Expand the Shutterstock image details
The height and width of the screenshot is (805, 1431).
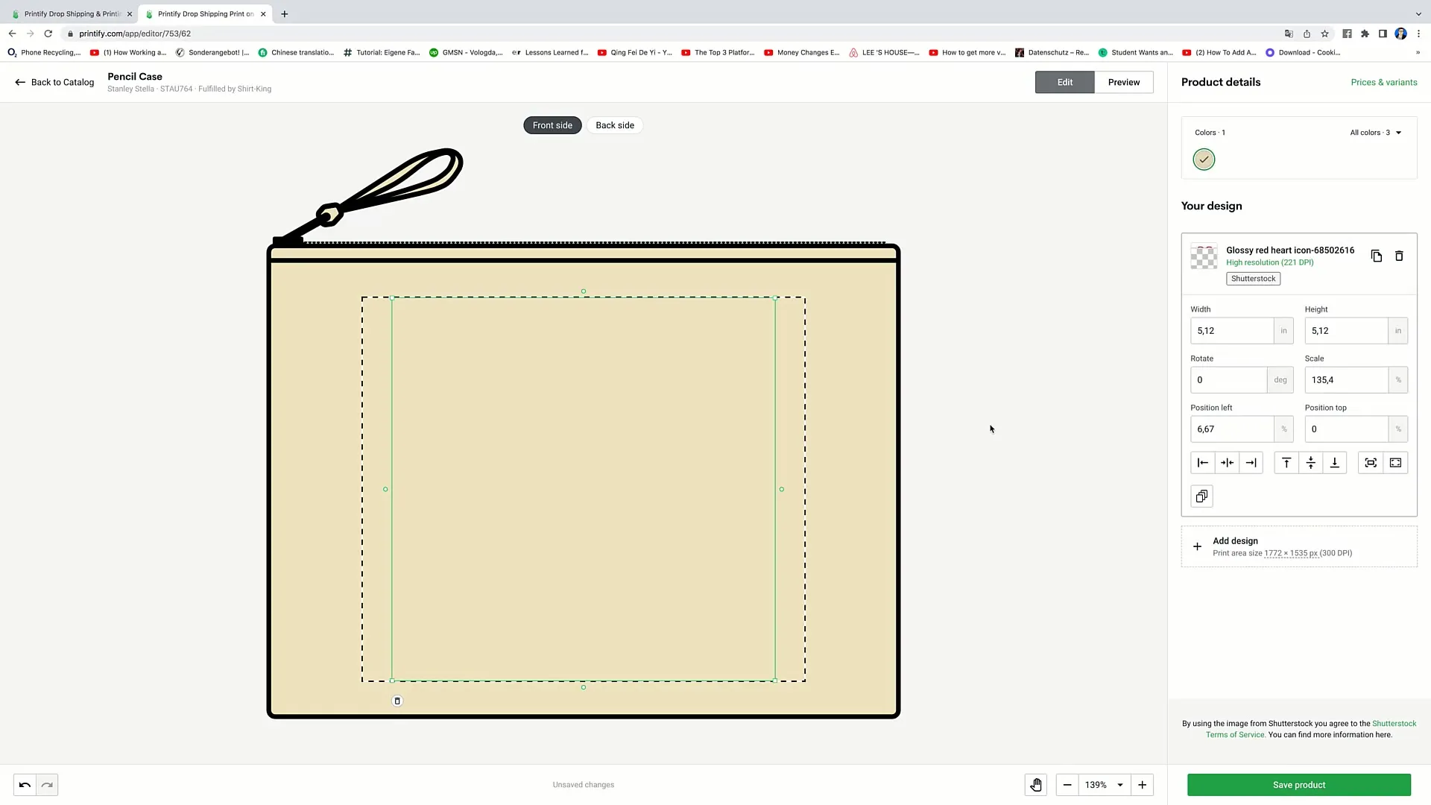(1253, 278)
